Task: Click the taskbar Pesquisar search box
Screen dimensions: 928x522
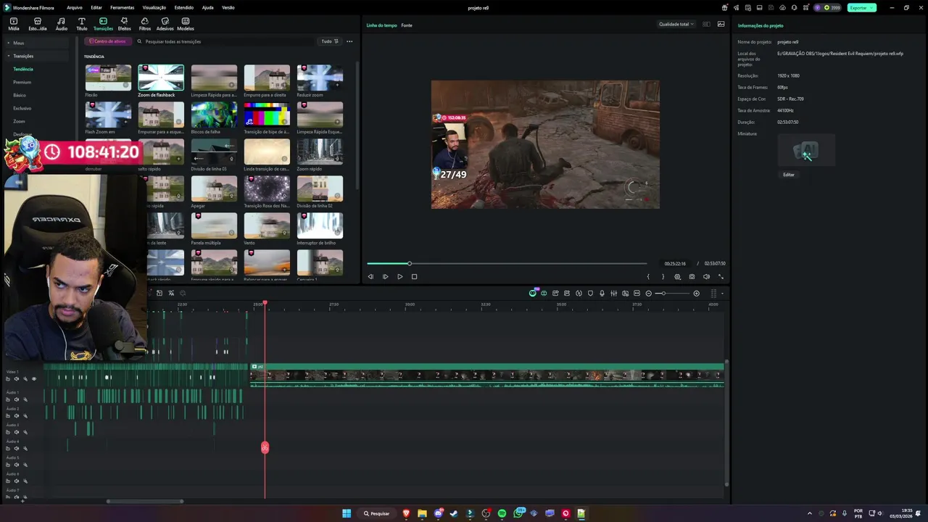Action: tap(376, 513)
